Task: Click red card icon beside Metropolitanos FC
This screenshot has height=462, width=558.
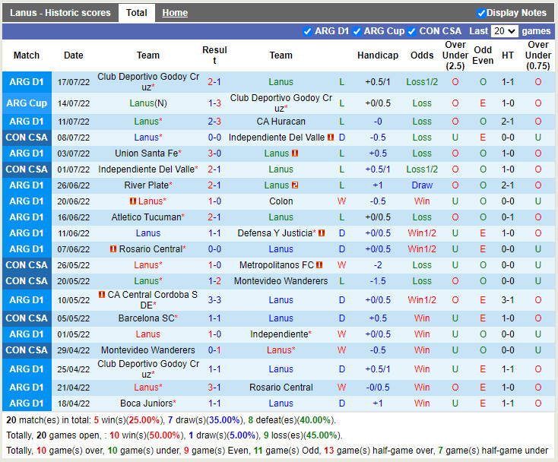Action: [x=319, y=265]
